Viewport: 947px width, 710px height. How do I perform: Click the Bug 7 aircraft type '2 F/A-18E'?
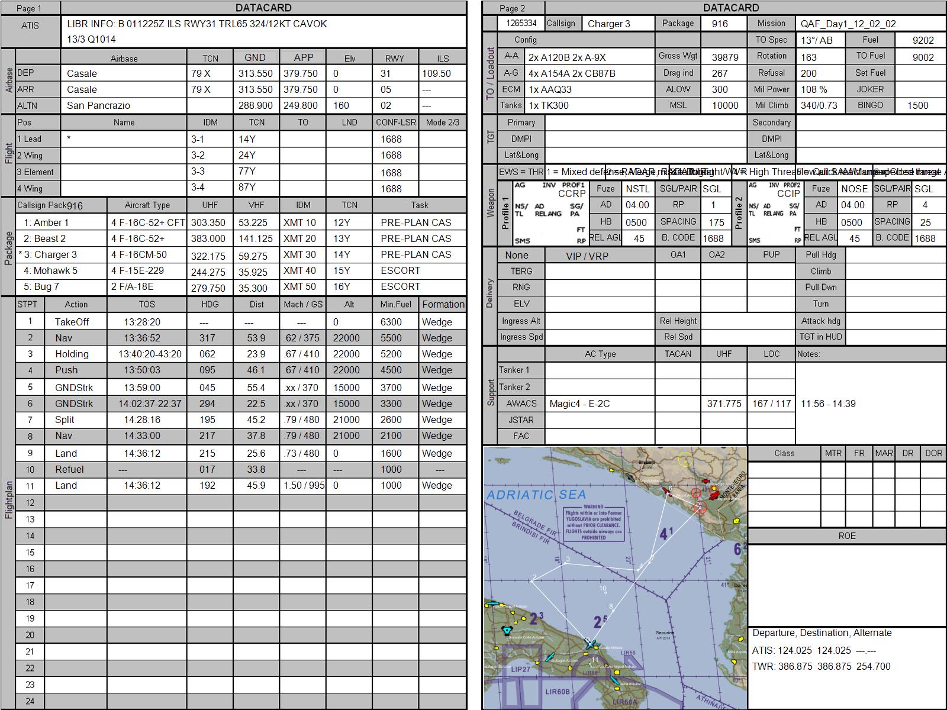132,286
